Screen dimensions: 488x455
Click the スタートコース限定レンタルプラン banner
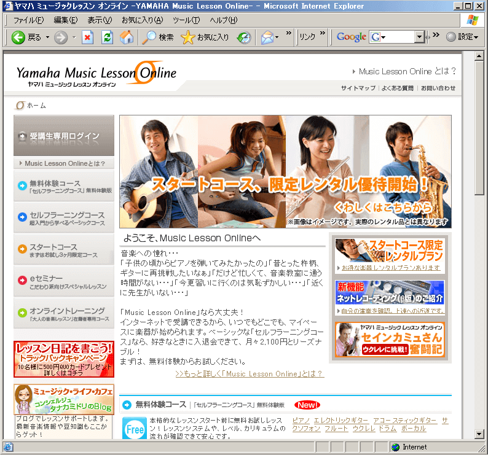(390, 254)
